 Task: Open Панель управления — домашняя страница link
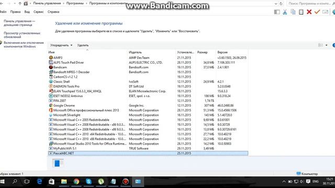19,23
